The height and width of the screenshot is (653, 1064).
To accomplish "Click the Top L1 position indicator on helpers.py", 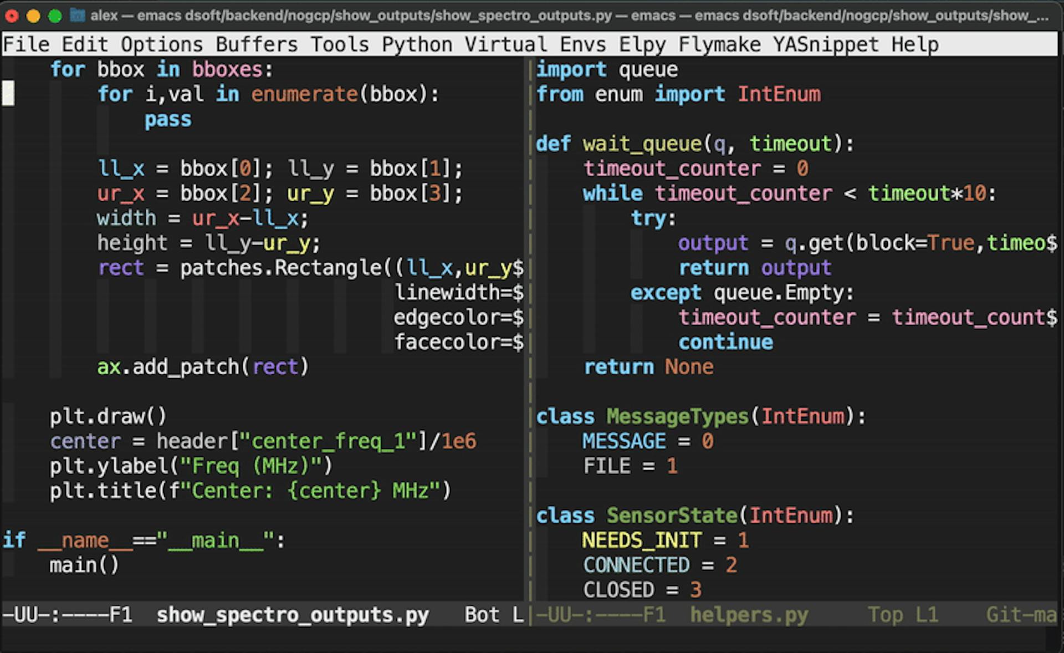I will (902, 615).
